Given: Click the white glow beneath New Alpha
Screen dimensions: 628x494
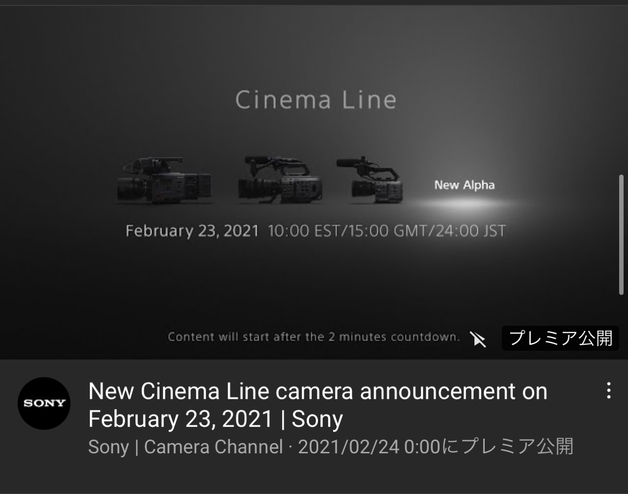Looking at the screenshot, I should pyautogui.click(x=464, y=202).
